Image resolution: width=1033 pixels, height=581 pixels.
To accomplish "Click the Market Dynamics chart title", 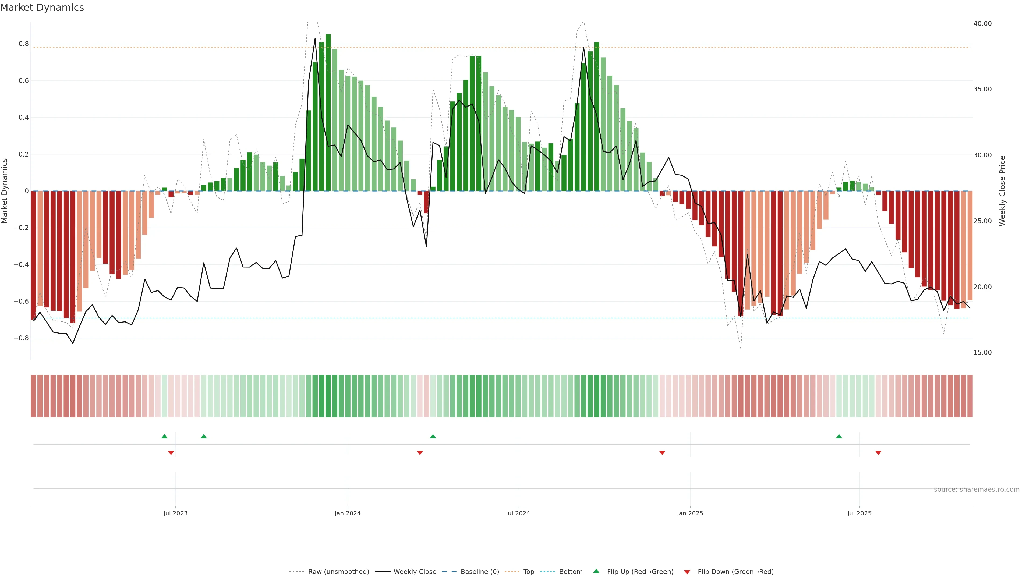I will 42,8.
